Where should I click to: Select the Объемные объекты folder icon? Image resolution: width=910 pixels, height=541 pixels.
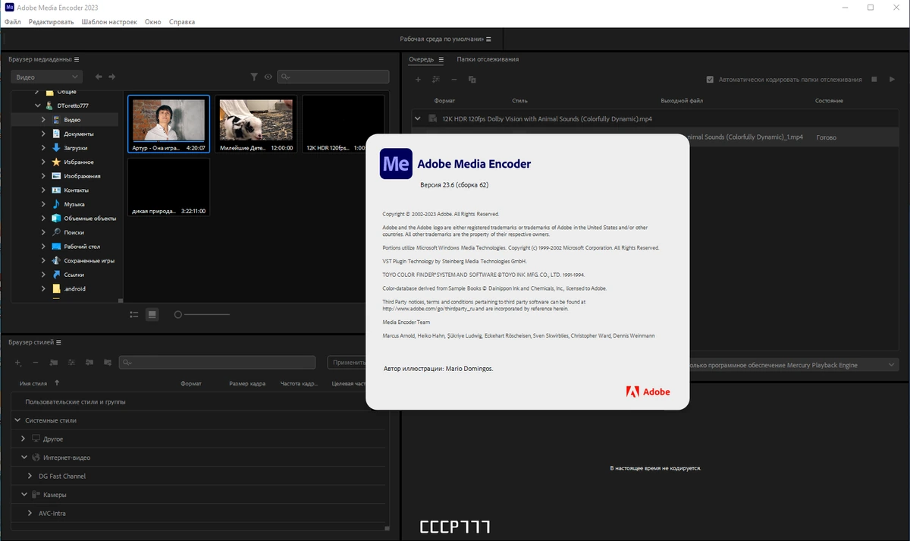coord(56,218)
